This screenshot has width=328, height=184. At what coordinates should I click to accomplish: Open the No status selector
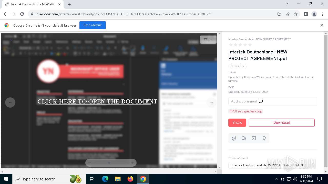(237, 66)
